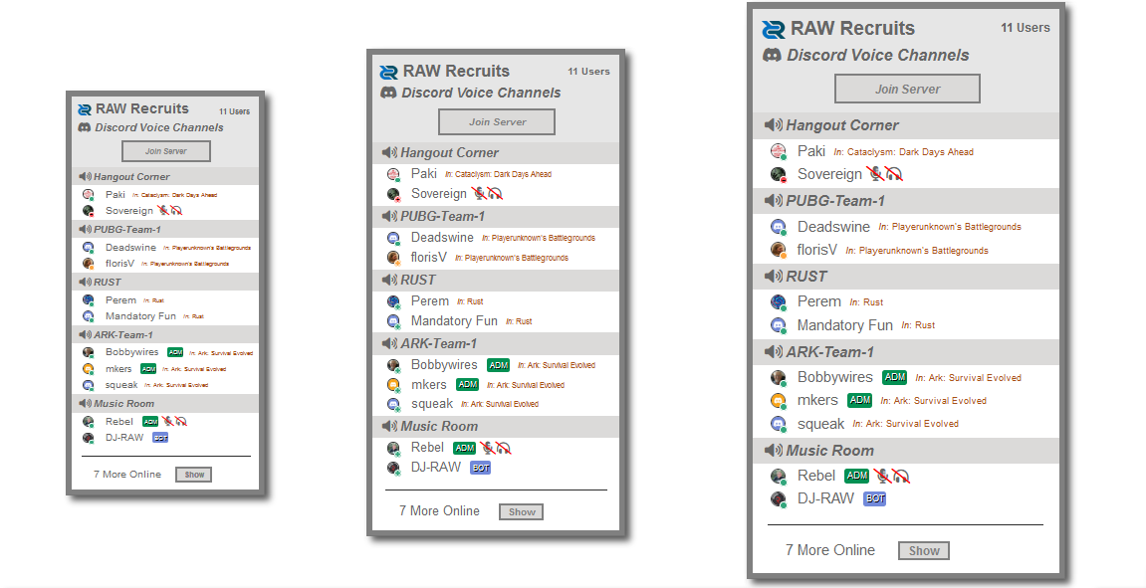Click Discord Voice Channels heading, medium widget
1146x588 pixels.
click(481, 93)
